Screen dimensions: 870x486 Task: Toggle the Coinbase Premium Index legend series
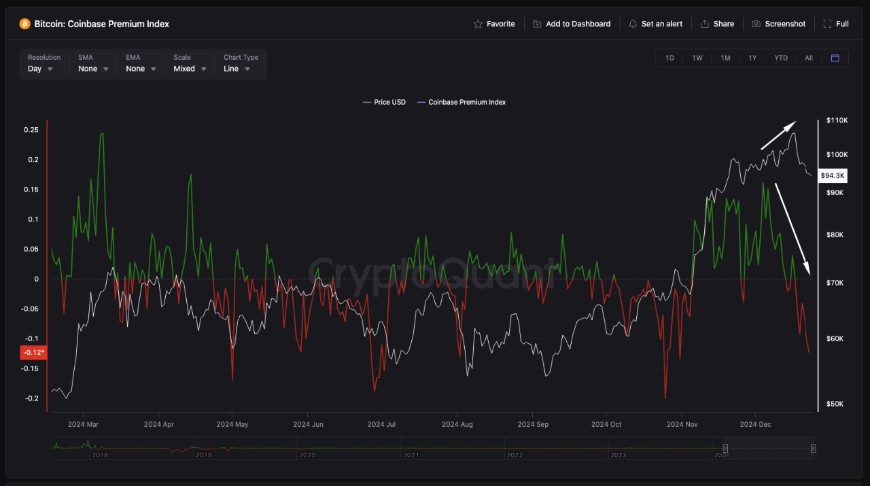tap(461, 102)
